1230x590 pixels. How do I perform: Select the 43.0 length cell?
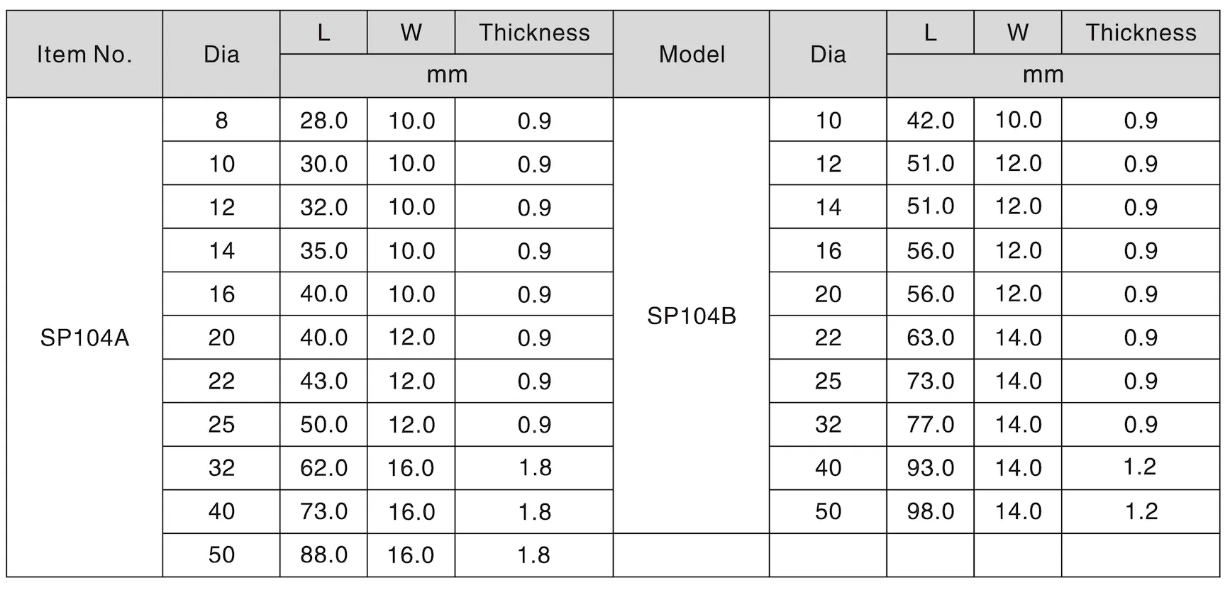click(x=323, y=381)
